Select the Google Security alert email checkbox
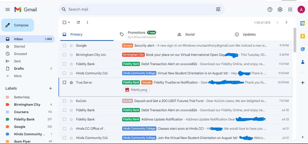Image resolution: width=308 pixels, height=144 pixels. point(64,46)
